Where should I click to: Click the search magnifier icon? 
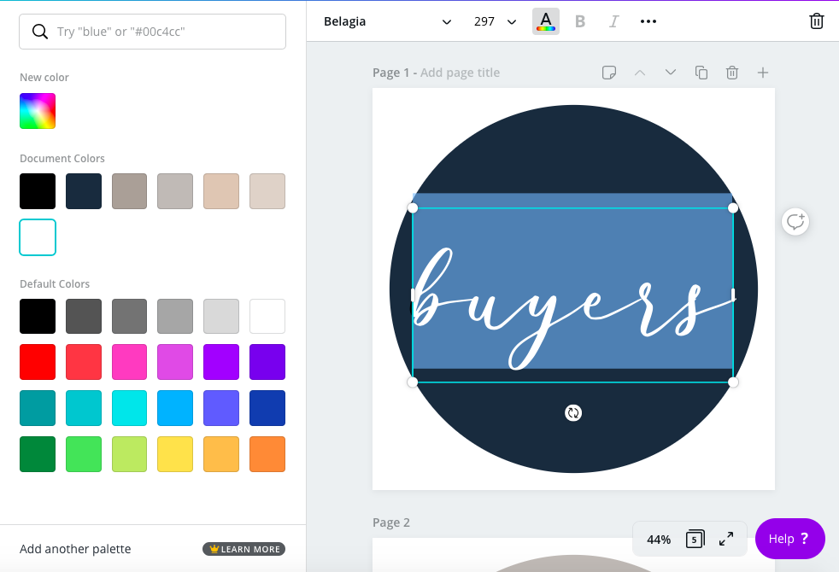[39, 32]
